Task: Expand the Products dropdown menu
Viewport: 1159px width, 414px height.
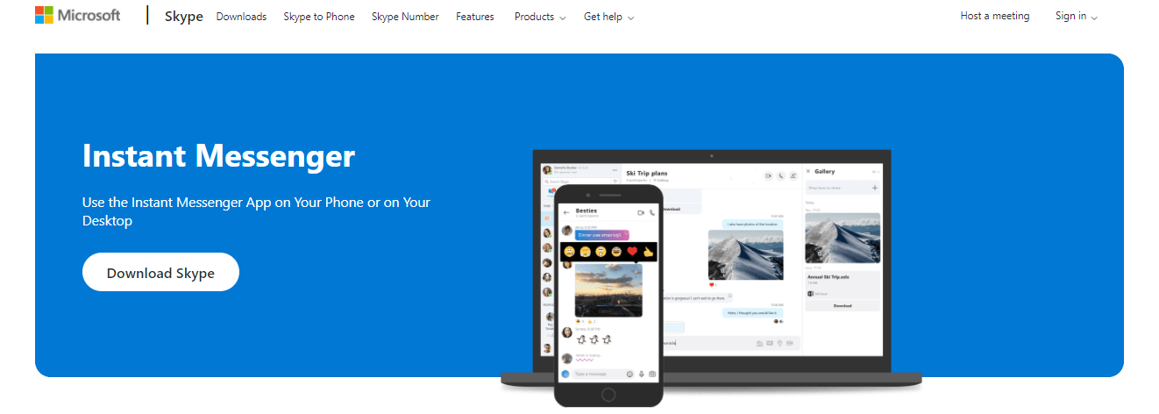Action: tap(540, 17)
